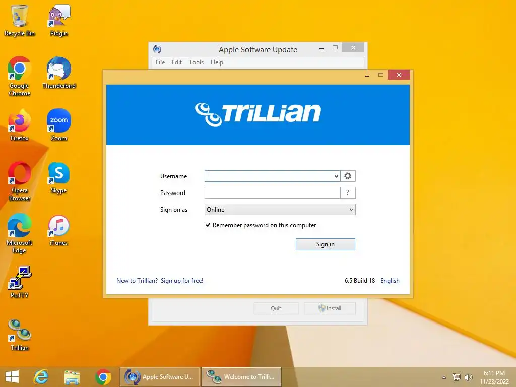Screen dimensions: 516x387
Task: Minimize the Trillian sign-in window
Action: pos(367,75)
